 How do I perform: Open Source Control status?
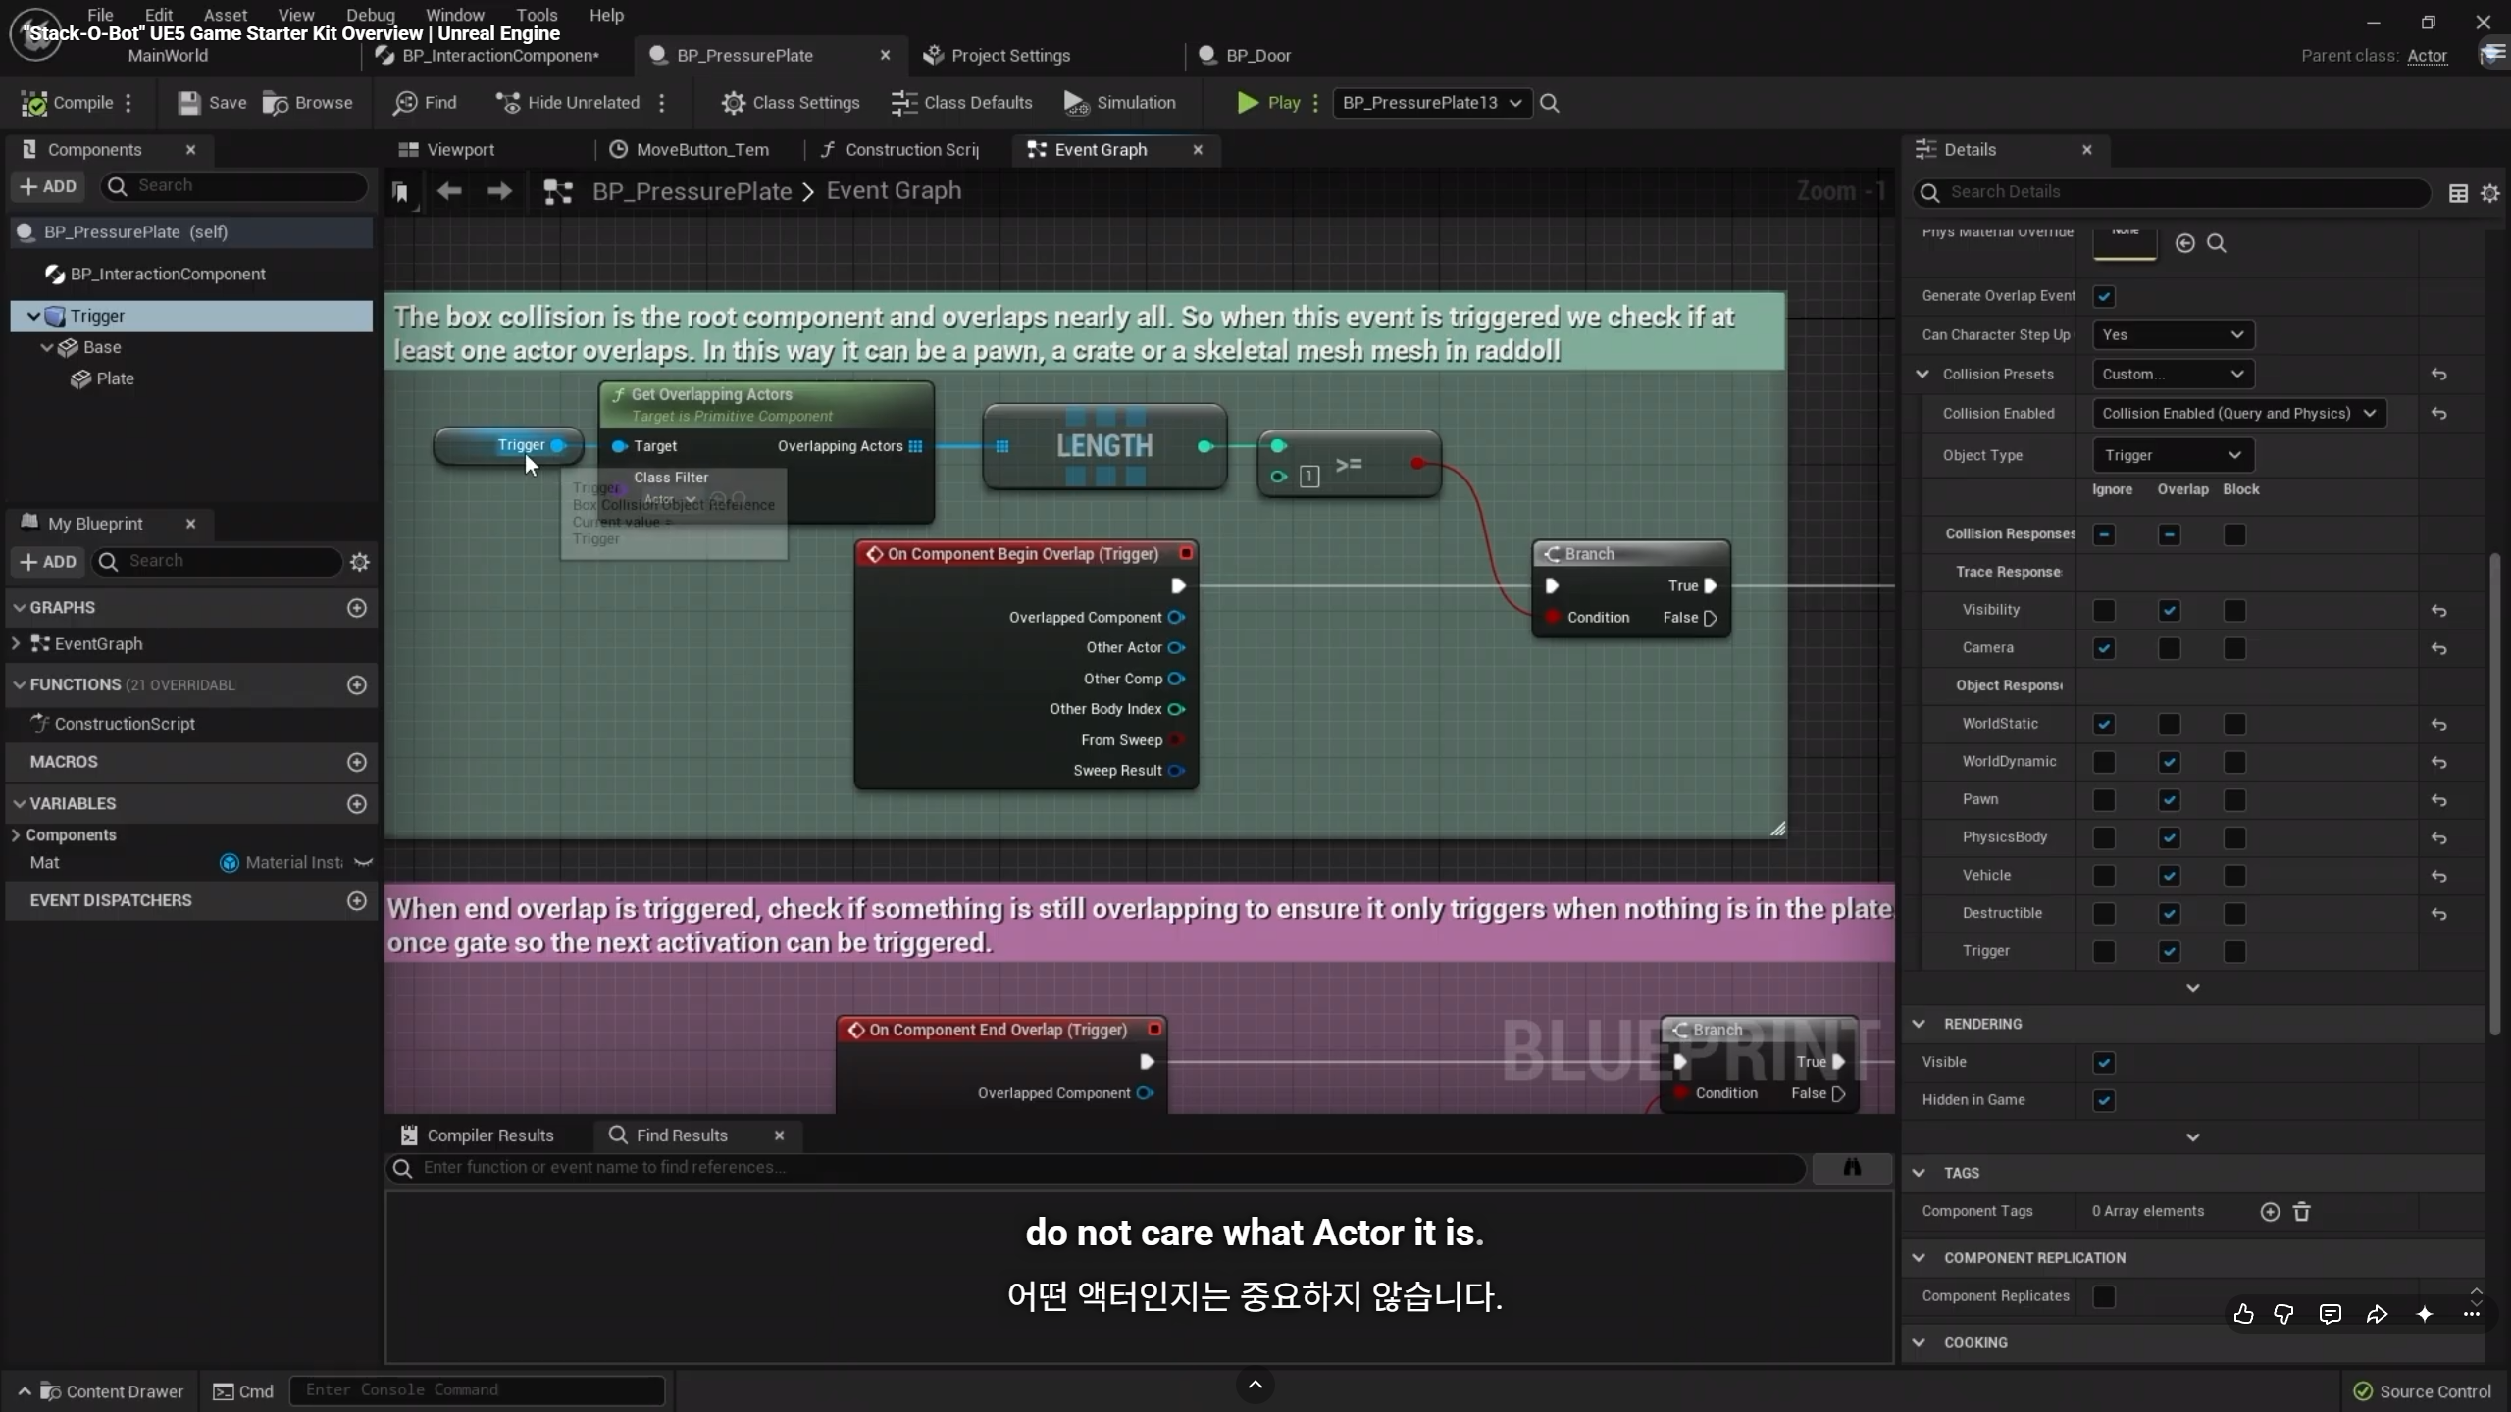(x=2422, y=1392)
